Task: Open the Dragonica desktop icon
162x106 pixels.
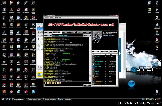Action: coord(4,62)
